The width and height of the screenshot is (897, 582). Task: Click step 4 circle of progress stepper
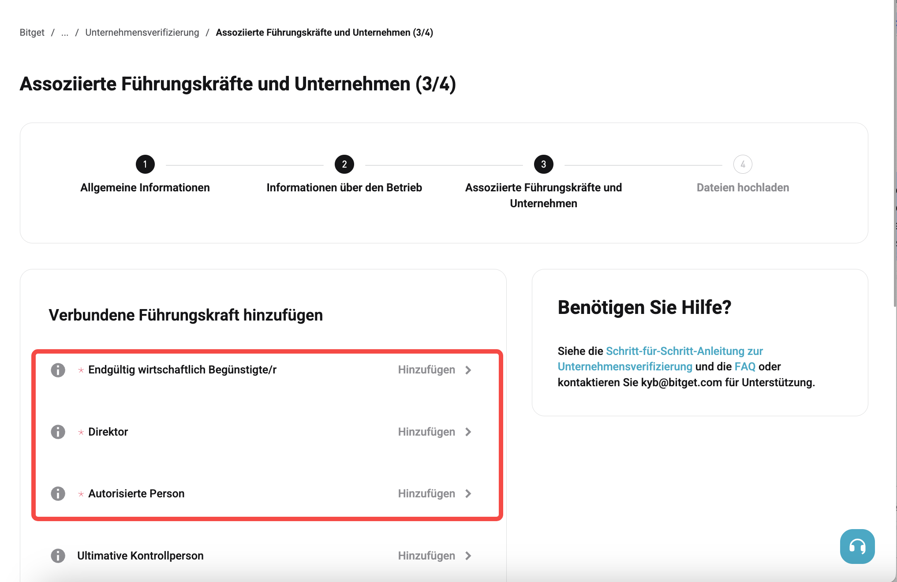coord(743,164)
